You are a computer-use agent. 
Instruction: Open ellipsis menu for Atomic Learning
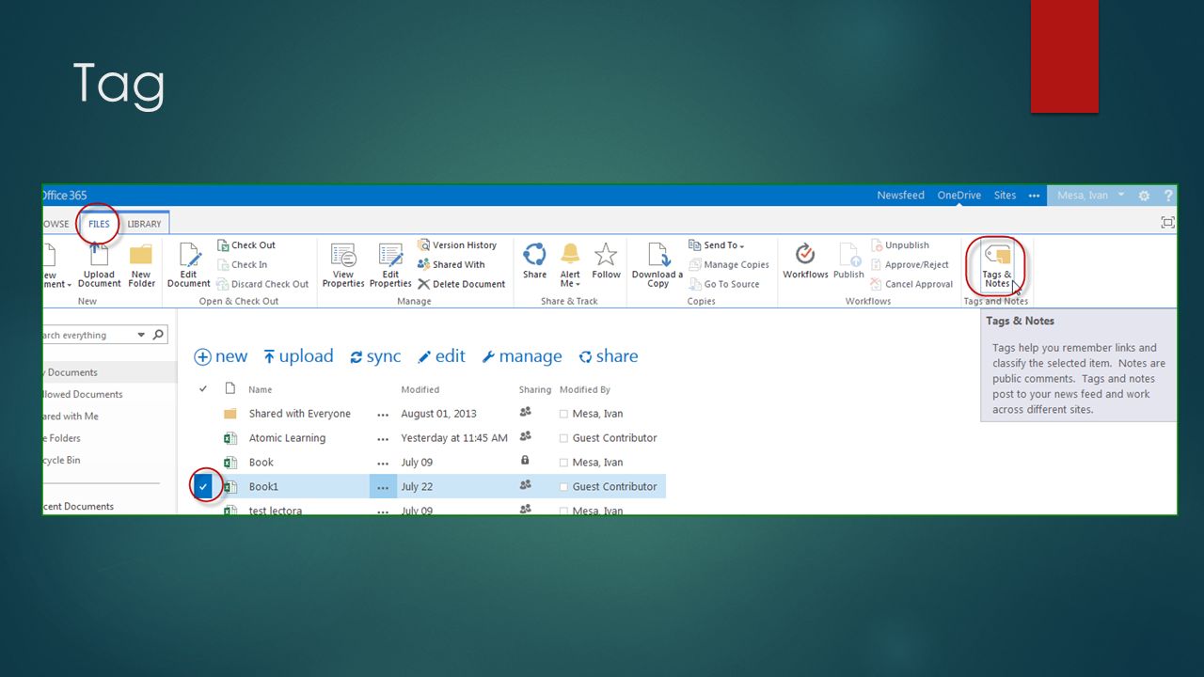click(x=383, y=438)
